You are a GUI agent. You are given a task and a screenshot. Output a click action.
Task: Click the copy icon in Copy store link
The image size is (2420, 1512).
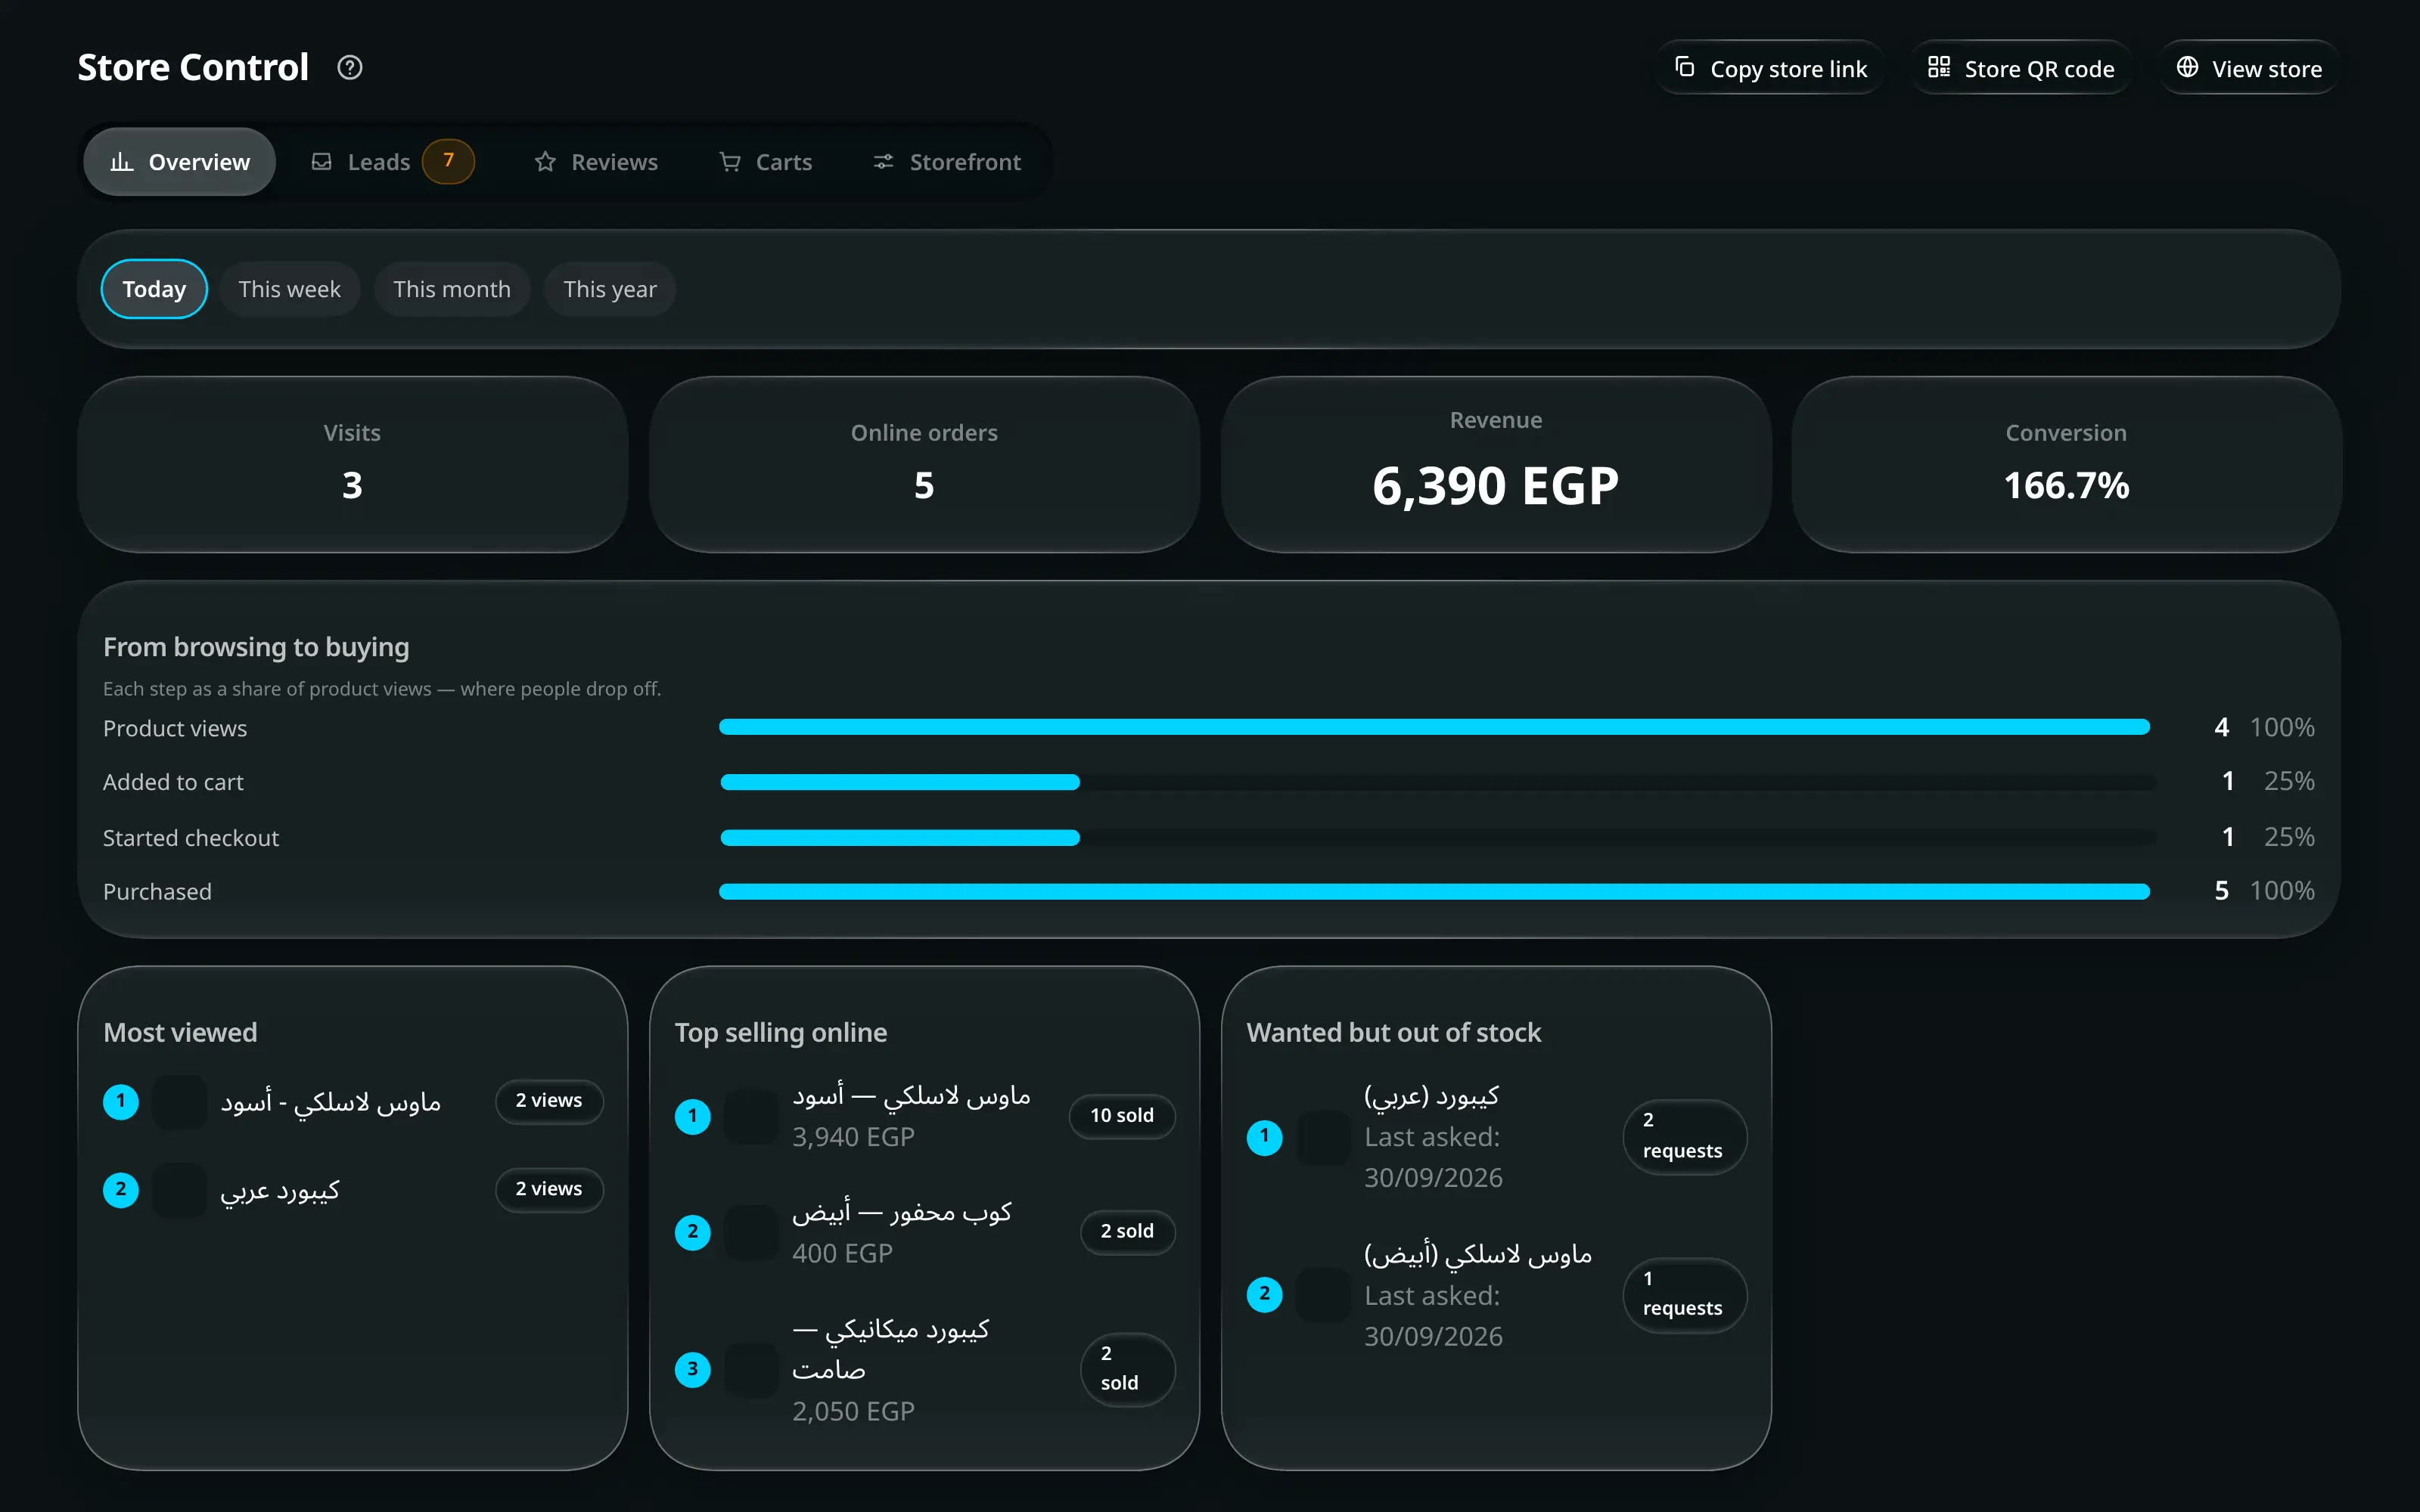[1685, 67]
